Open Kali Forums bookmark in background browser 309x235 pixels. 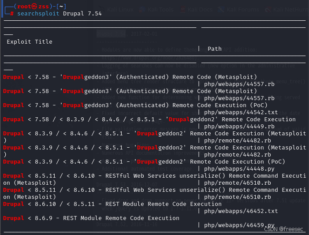(238, 9)
